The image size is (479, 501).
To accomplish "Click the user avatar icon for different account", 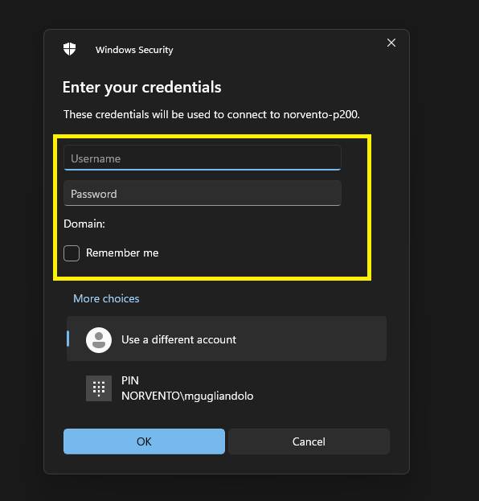I will [99, 340].
